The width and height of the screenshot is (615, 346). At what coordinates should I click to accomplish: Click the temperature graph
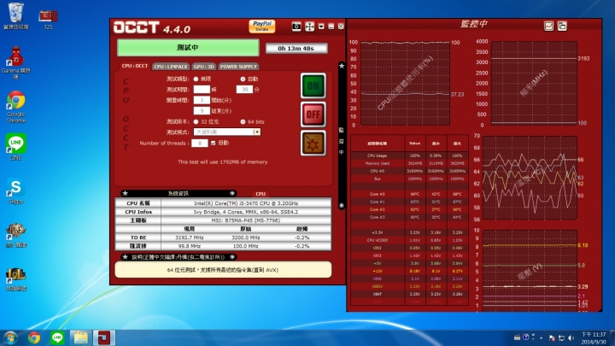coord(530,178)
